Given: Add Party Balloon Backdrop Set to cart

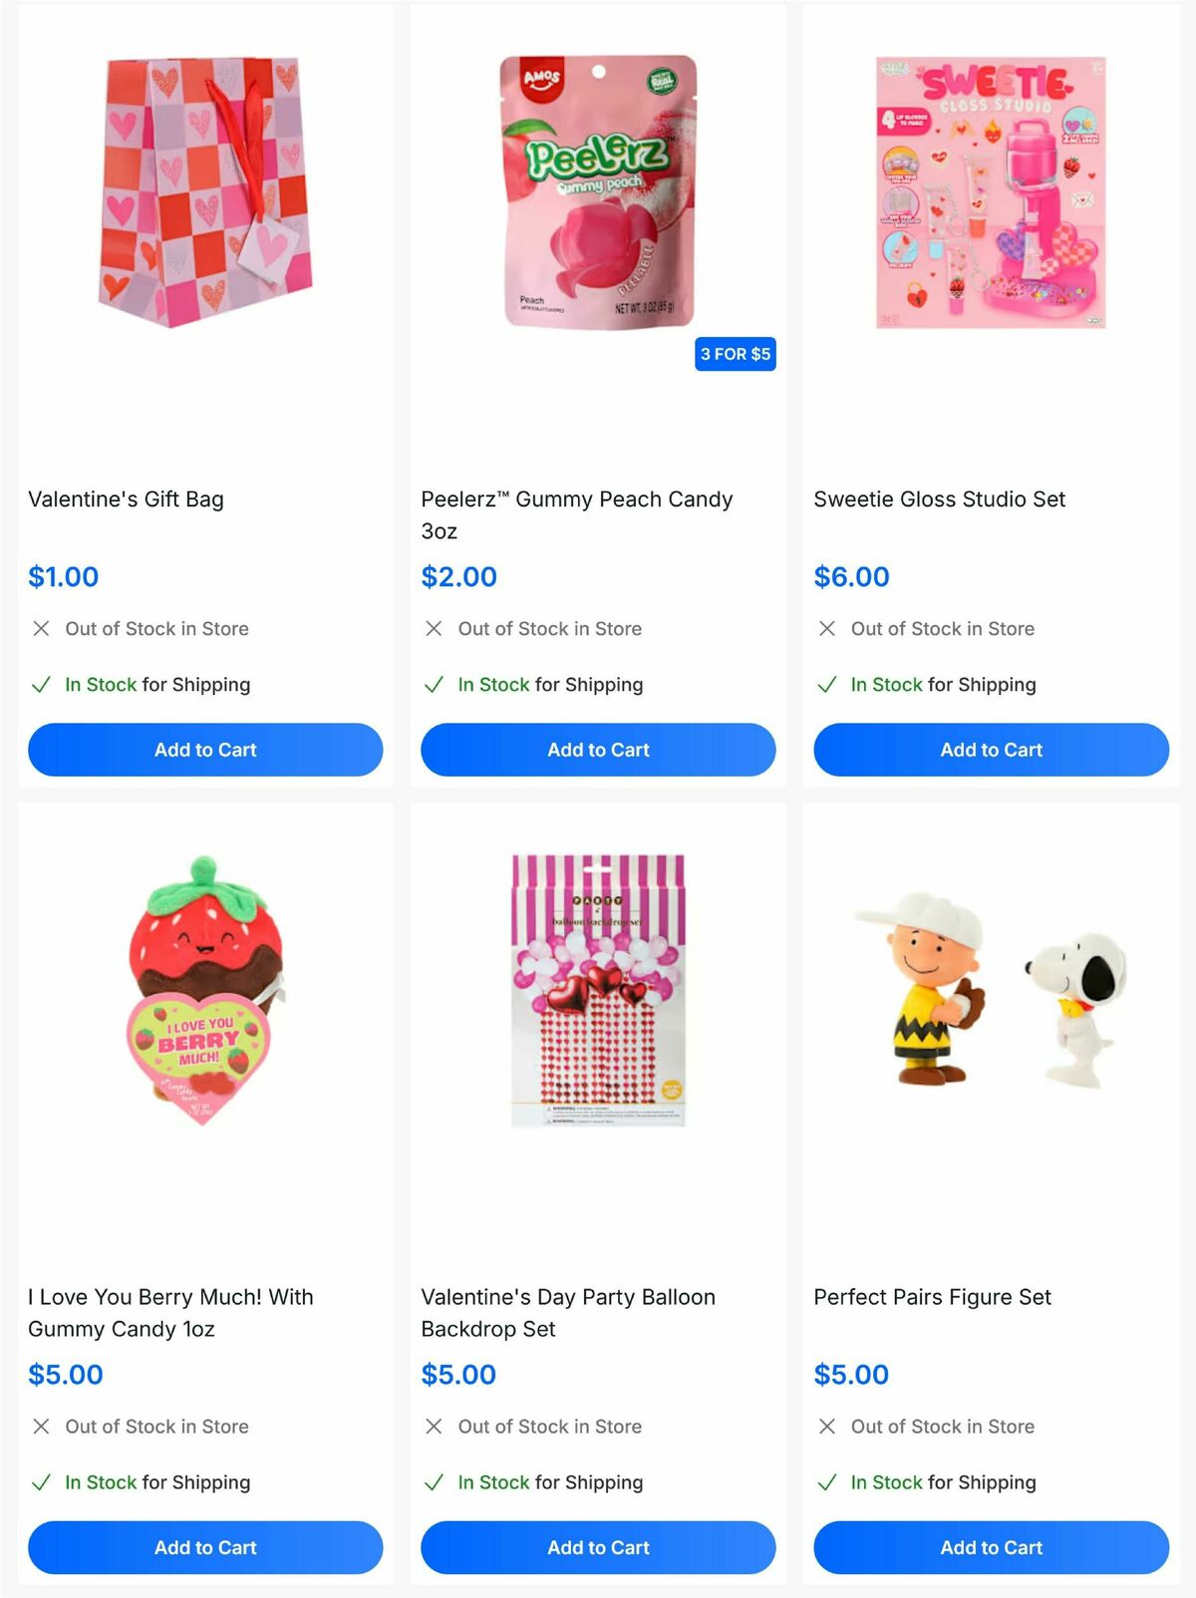Looking at the screenshot, I should coord(598,1547).
